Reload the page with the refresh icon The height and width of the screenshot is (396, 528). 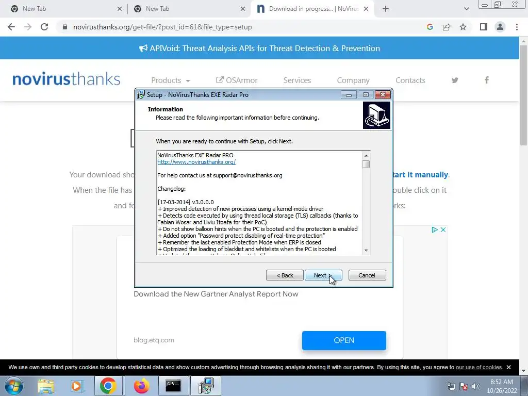click(44, 27)
